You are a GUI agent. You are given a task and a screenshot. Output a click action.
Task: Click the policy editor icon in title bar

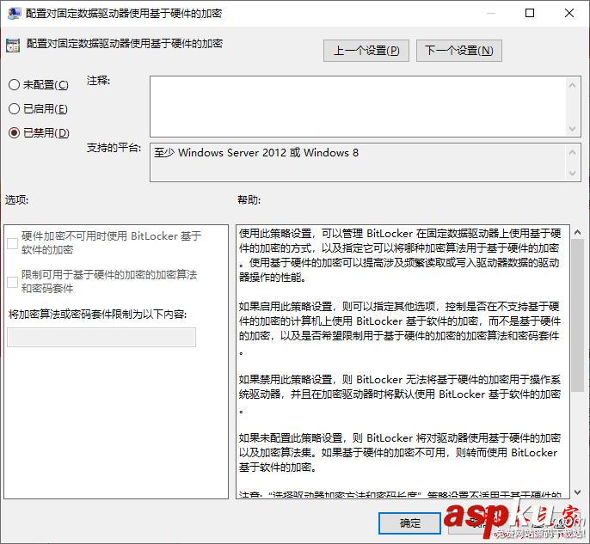(x=14, y=14)
